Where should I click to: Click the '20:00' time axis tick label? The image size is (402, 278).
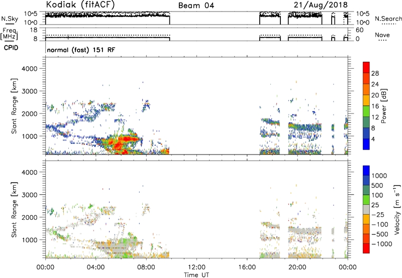[297, 267]
